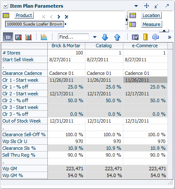Go to next product arrow

(59, 17)
